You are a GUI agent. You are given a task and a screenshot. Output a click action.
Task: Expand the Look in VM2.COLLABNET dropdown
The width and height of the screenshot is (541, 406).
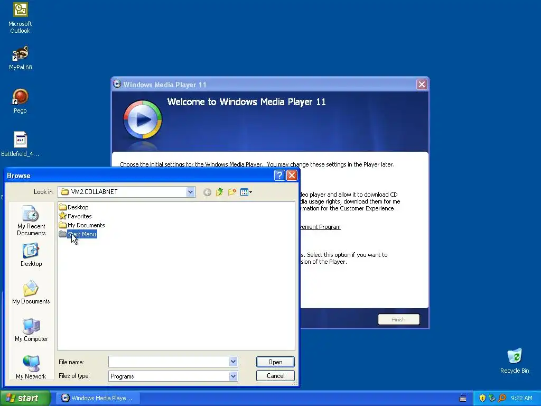pyautogui.click(x=190, y=192)
